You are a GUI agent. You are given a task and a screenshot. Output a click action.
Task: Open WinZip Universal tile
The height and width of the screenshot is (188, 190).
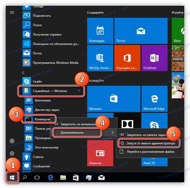[x=100, y=58]
